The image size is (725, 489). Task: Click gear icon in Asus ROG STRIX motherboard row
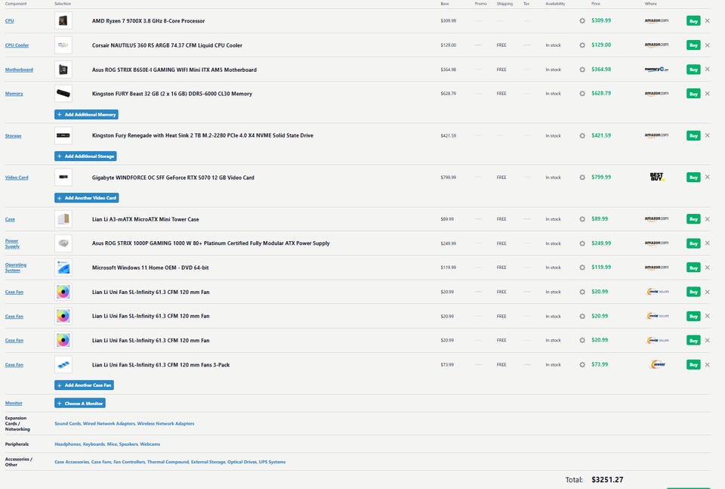coord(582,70)
